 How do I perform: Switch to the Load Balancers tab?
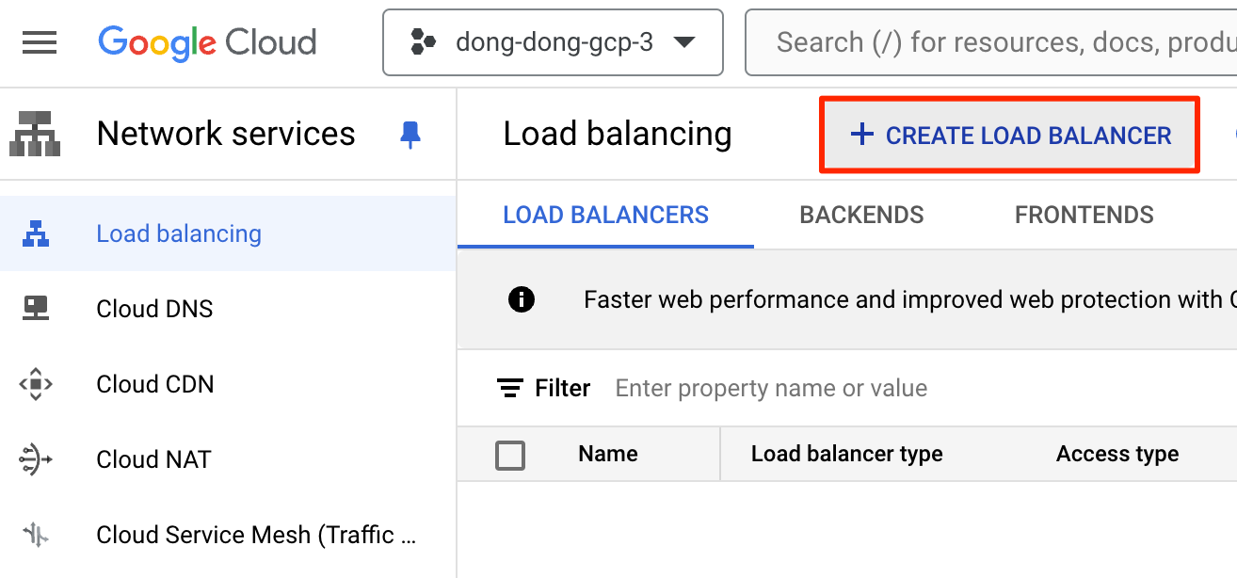[605, 215]
